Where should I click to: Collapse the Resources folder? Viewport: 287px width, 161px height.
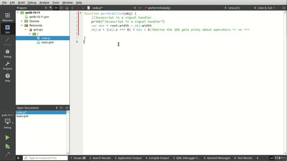click(22, 25)
